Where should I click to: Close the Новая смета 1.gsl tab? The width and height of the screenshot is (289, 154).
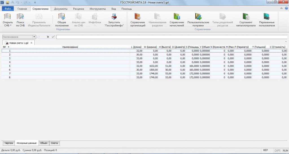(x=31, y=43)
